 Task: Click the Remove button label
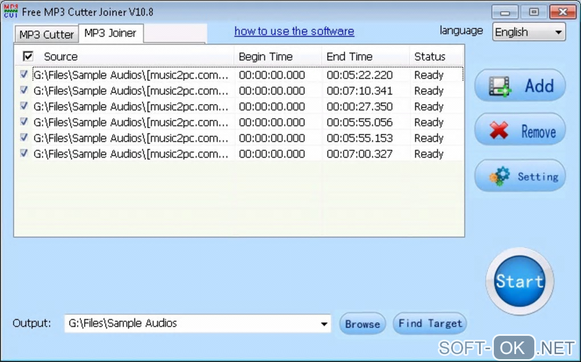[x=538, y=131]
